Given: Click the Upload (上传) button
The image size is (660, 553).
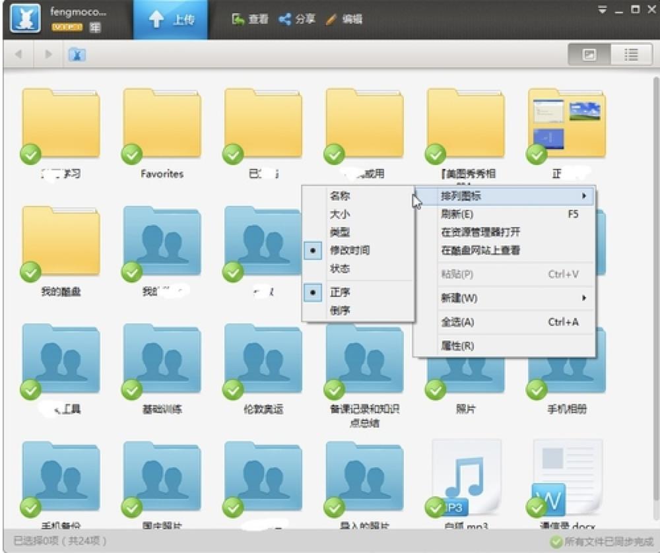Looking at the screenshot, I should click(x=171, y=20).
